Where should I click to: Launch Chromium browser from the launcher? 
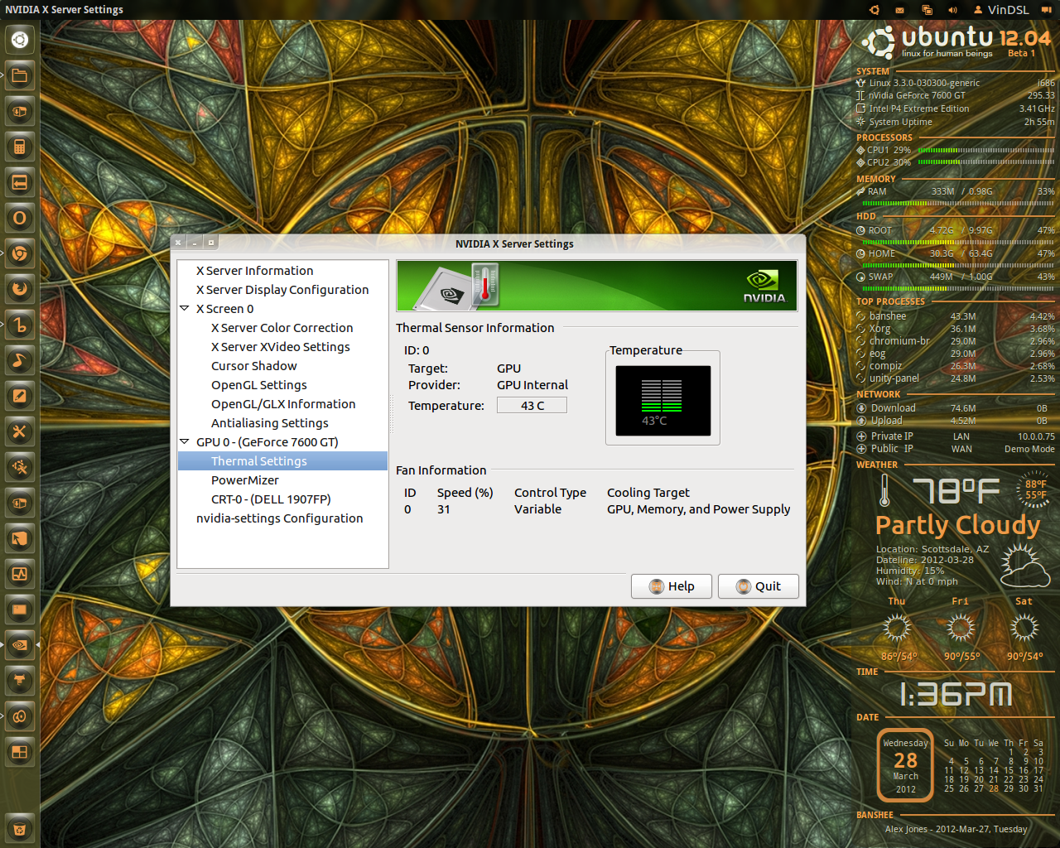(x=20, y=253)
